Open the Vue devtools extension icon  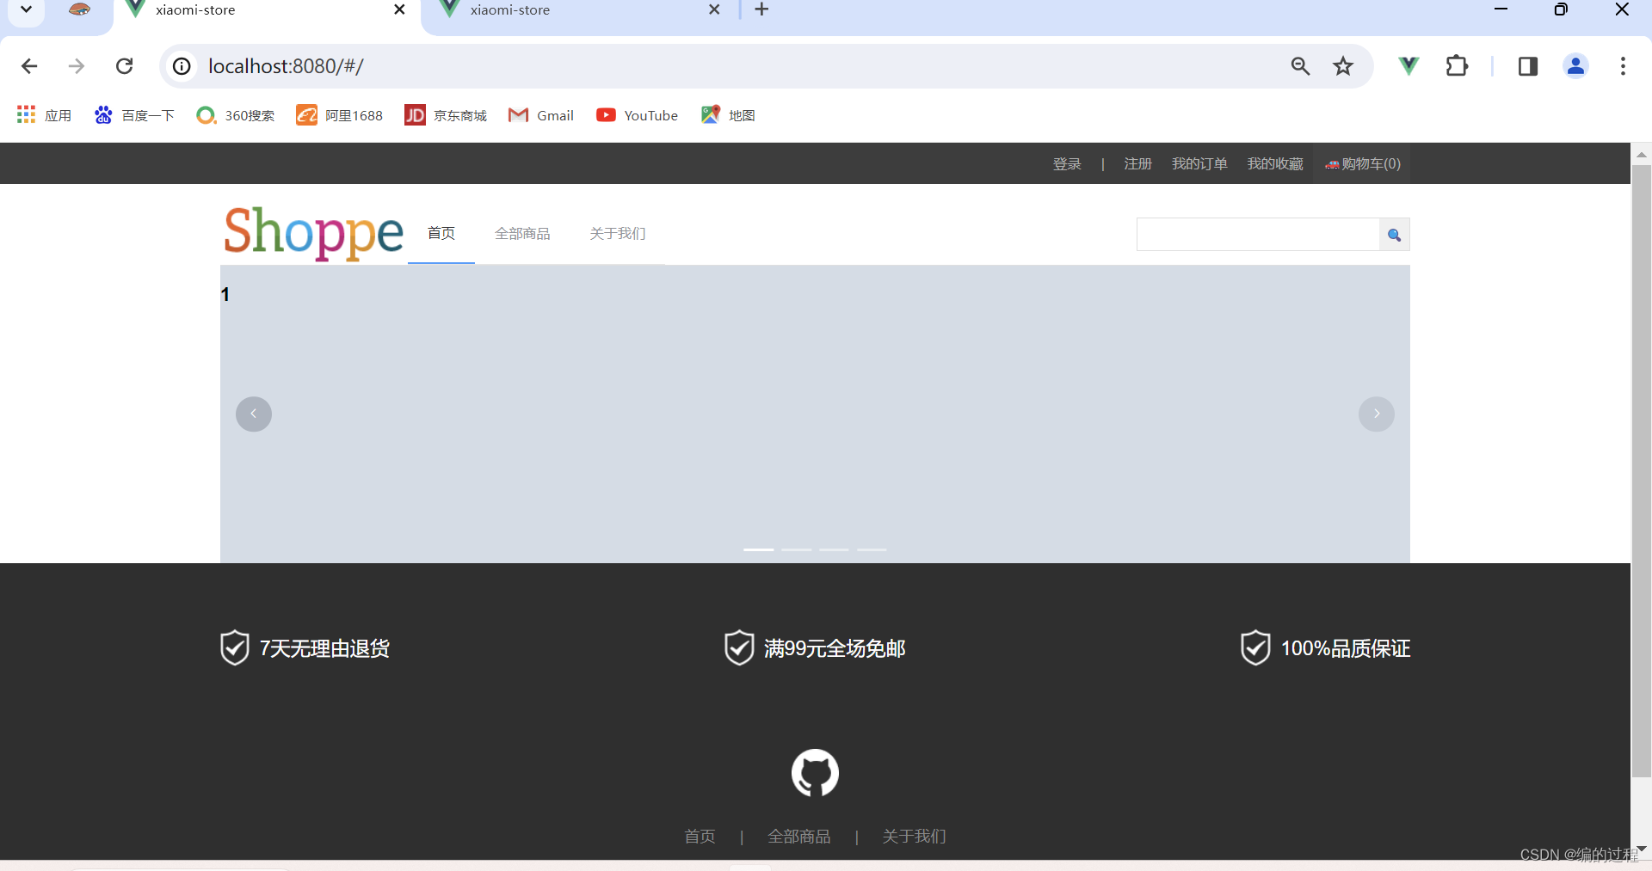click(1409, 65)
